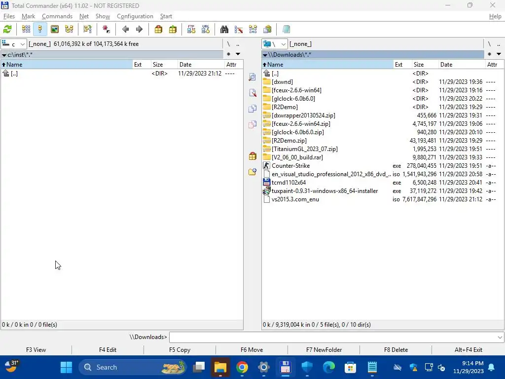The width and height of the screenshot is (505, 379).
Task: Open the FTP connect icon
Action: (x=191, y=29)
